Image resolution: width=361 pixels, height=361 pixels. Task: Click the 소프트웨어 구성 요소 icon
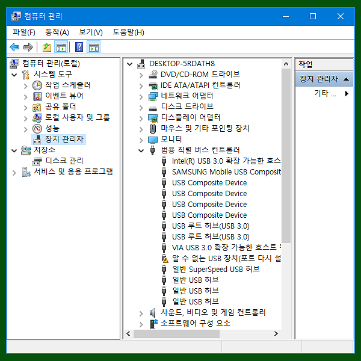click(153, 324)
